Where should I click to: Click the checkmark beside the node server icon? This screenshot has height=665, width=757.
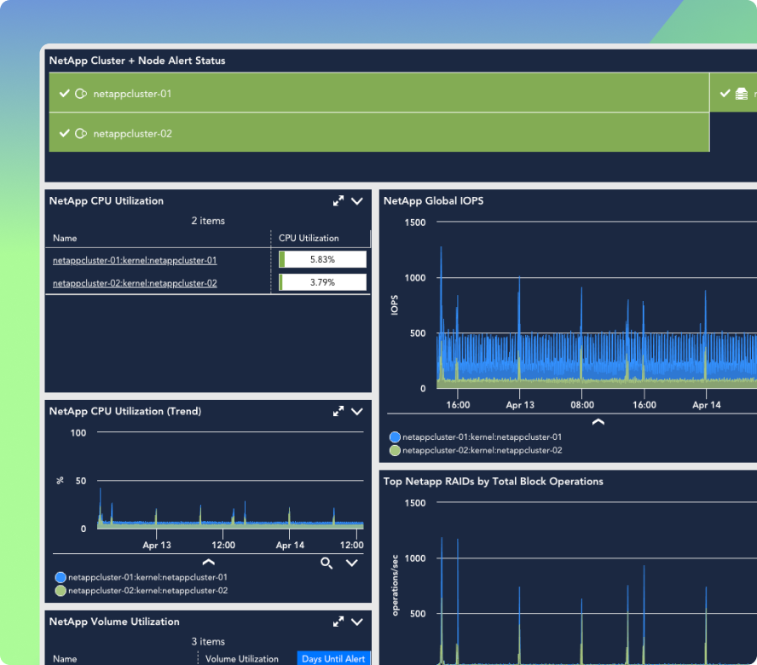pyautogui.click(x=725, y=93)
